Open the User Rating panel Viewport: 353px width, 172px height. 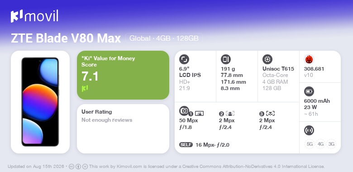pos(123,129)
